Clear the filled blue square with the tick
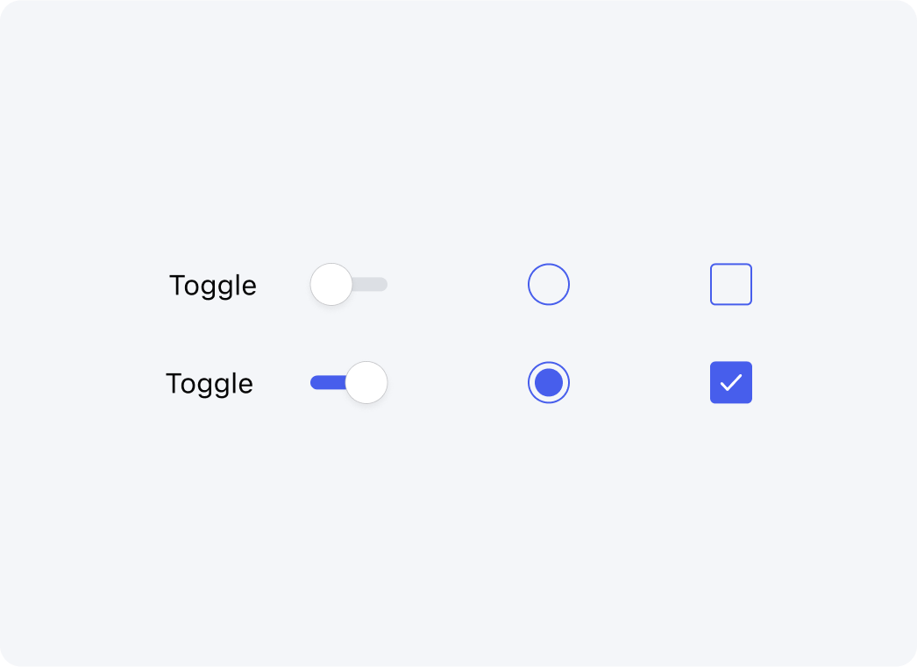This screenshot has height=667, width=917. pos(731,382)
